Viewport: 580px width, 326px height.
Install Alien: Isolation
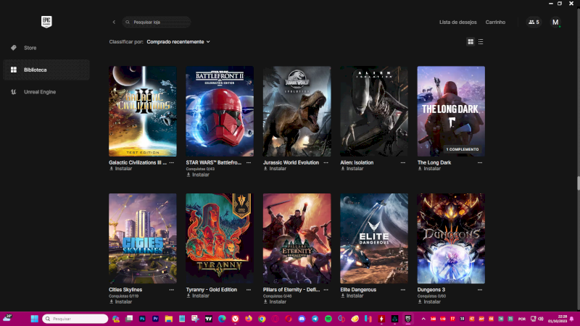(352, 169)
